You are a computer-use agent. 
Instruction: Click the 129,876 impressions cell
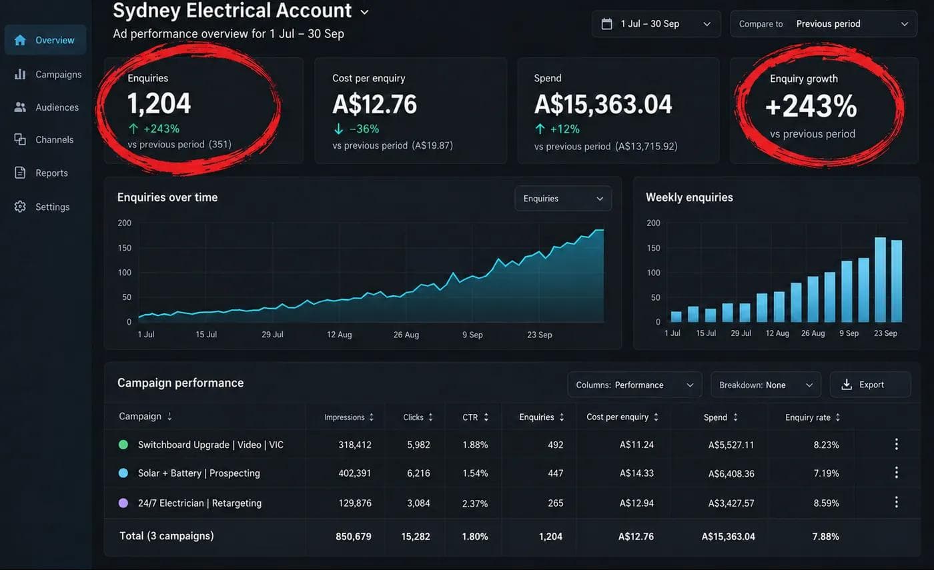[x=355, y=503]
